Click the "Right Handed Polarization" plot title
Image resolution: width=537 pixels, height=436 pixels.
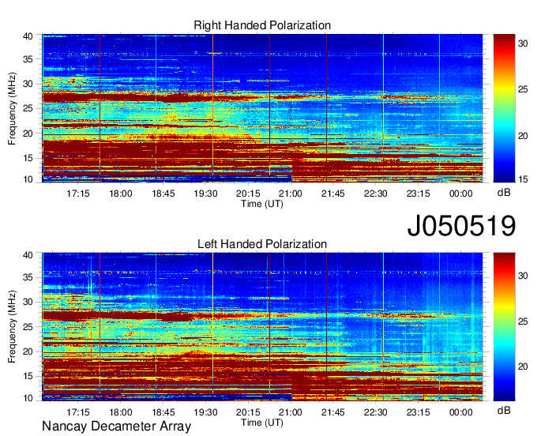tap(262, 25)
